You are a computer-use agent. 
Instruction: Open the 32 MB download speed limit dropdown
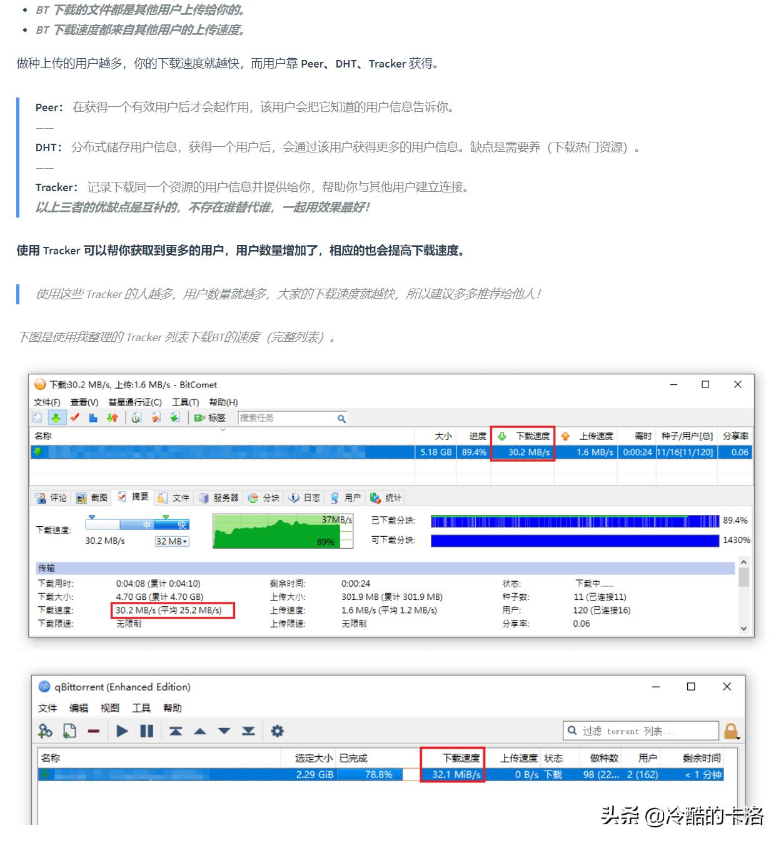pyautogui.click(x=172, y=541)
